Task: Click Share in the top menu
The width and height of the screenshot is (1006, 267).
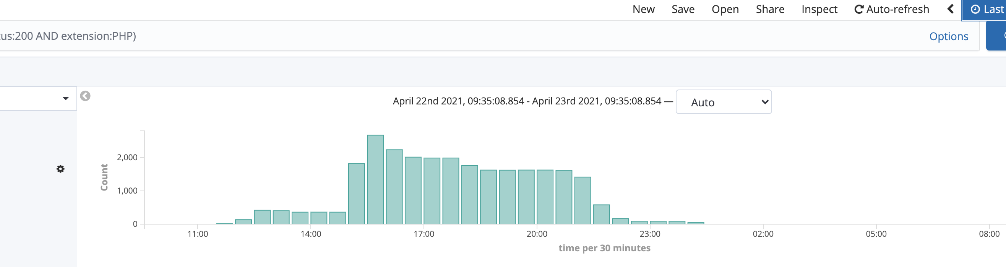Action: [x=770, y=10]
